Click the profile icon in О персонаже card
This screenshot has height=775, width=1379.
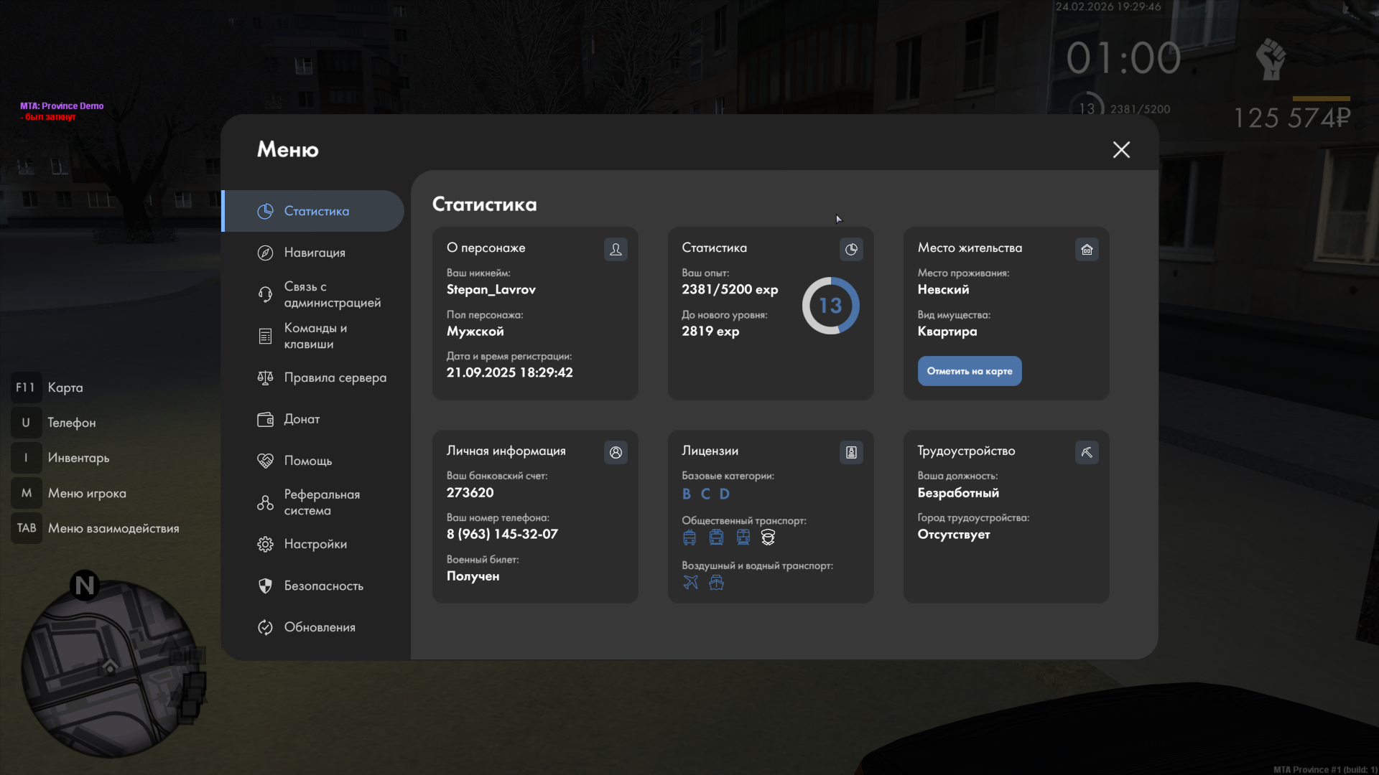pos(616,249)
